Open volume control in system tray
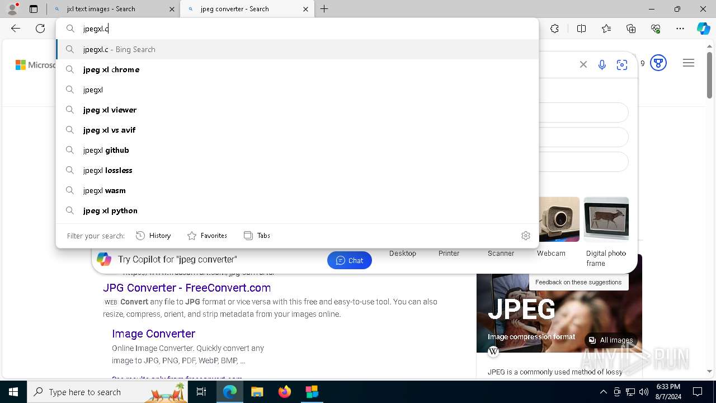The width and height of the screenshot is (716, 403). [x=644, y=392]
